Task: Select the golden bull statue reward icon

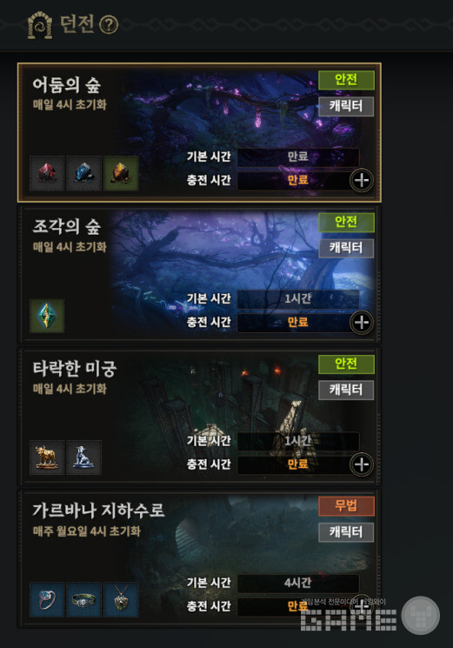Action: 47,458
